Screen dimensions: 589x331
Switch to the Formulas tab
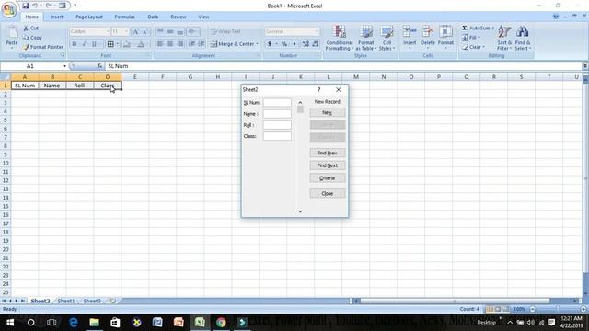(x=125, y=17)
